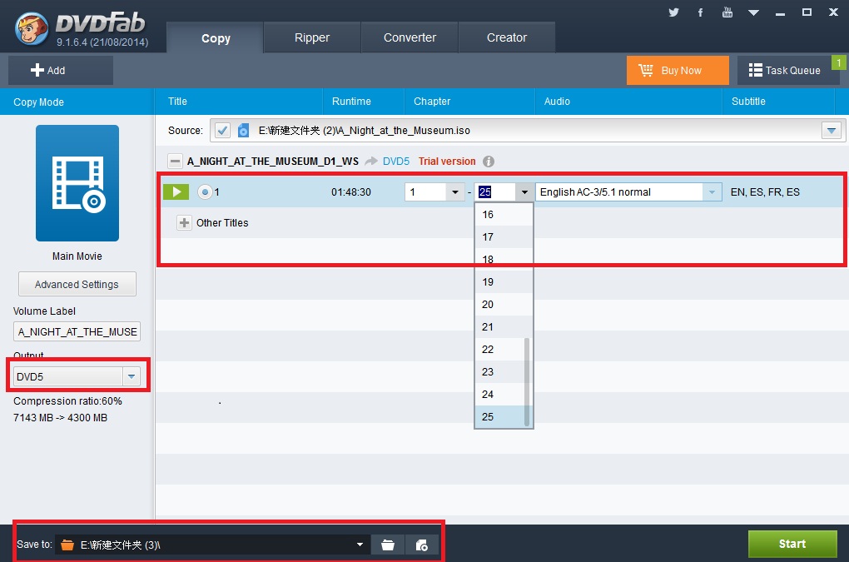
Task: Click the Compression ratio:60% text
Action: point(67,401)
